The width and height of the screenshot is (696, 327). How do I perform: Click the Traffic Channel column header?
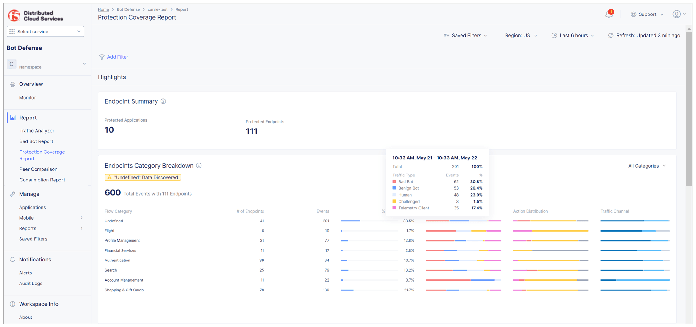point(614,211)
